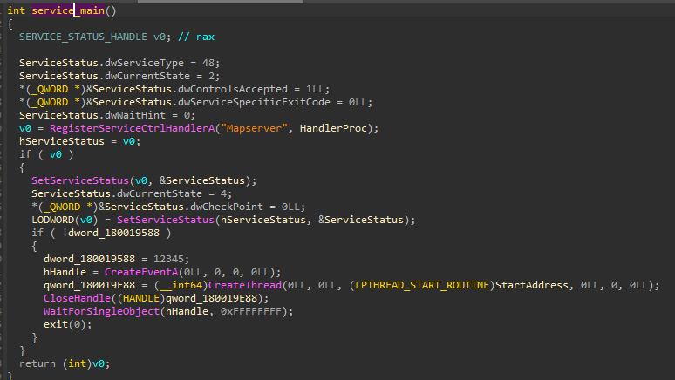Click the dwWaitHint field
The width and height of the screenshot is (675, 380).
[135, 115]
